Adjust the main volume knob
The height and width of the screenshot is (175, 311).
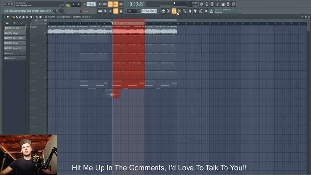[55, 11]
